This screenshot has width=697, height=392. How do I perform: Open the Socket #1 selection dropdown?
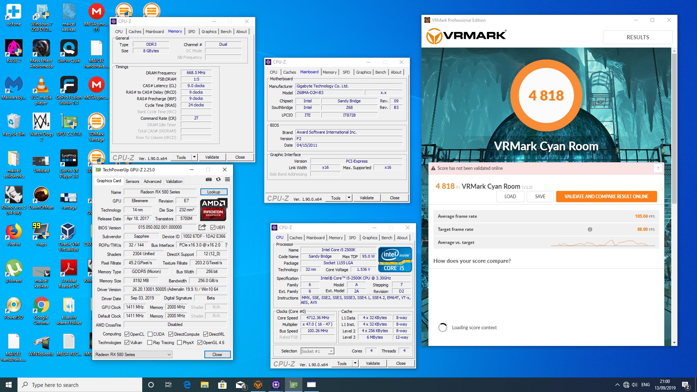click(x=317, y=351)
